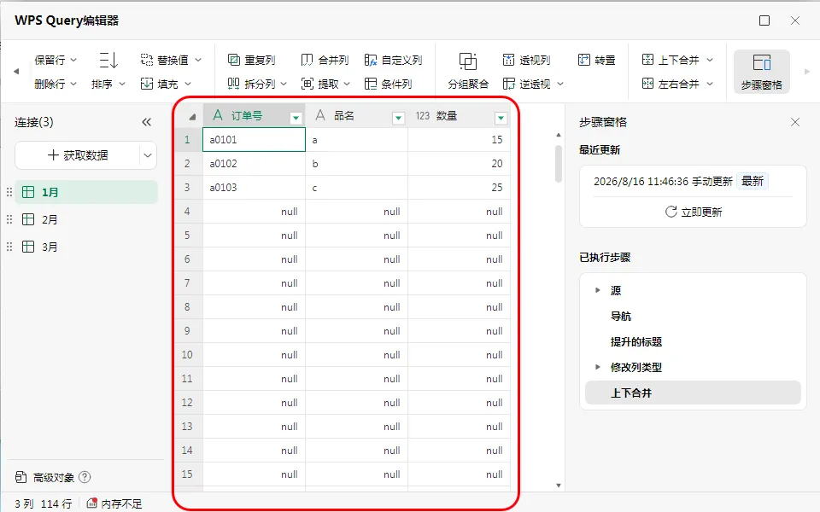The height and width of the screenshot is (512, 820).
Task: Click the 合并列 icon
Action: 307,60
